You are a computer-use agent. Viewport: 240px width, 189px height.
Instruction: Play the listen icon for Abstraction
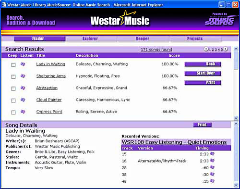coord(23,88)
